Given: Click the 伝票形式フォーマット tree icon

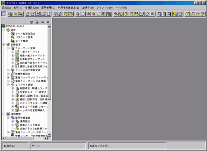Looking at the screenshot, I should (17, 59).
